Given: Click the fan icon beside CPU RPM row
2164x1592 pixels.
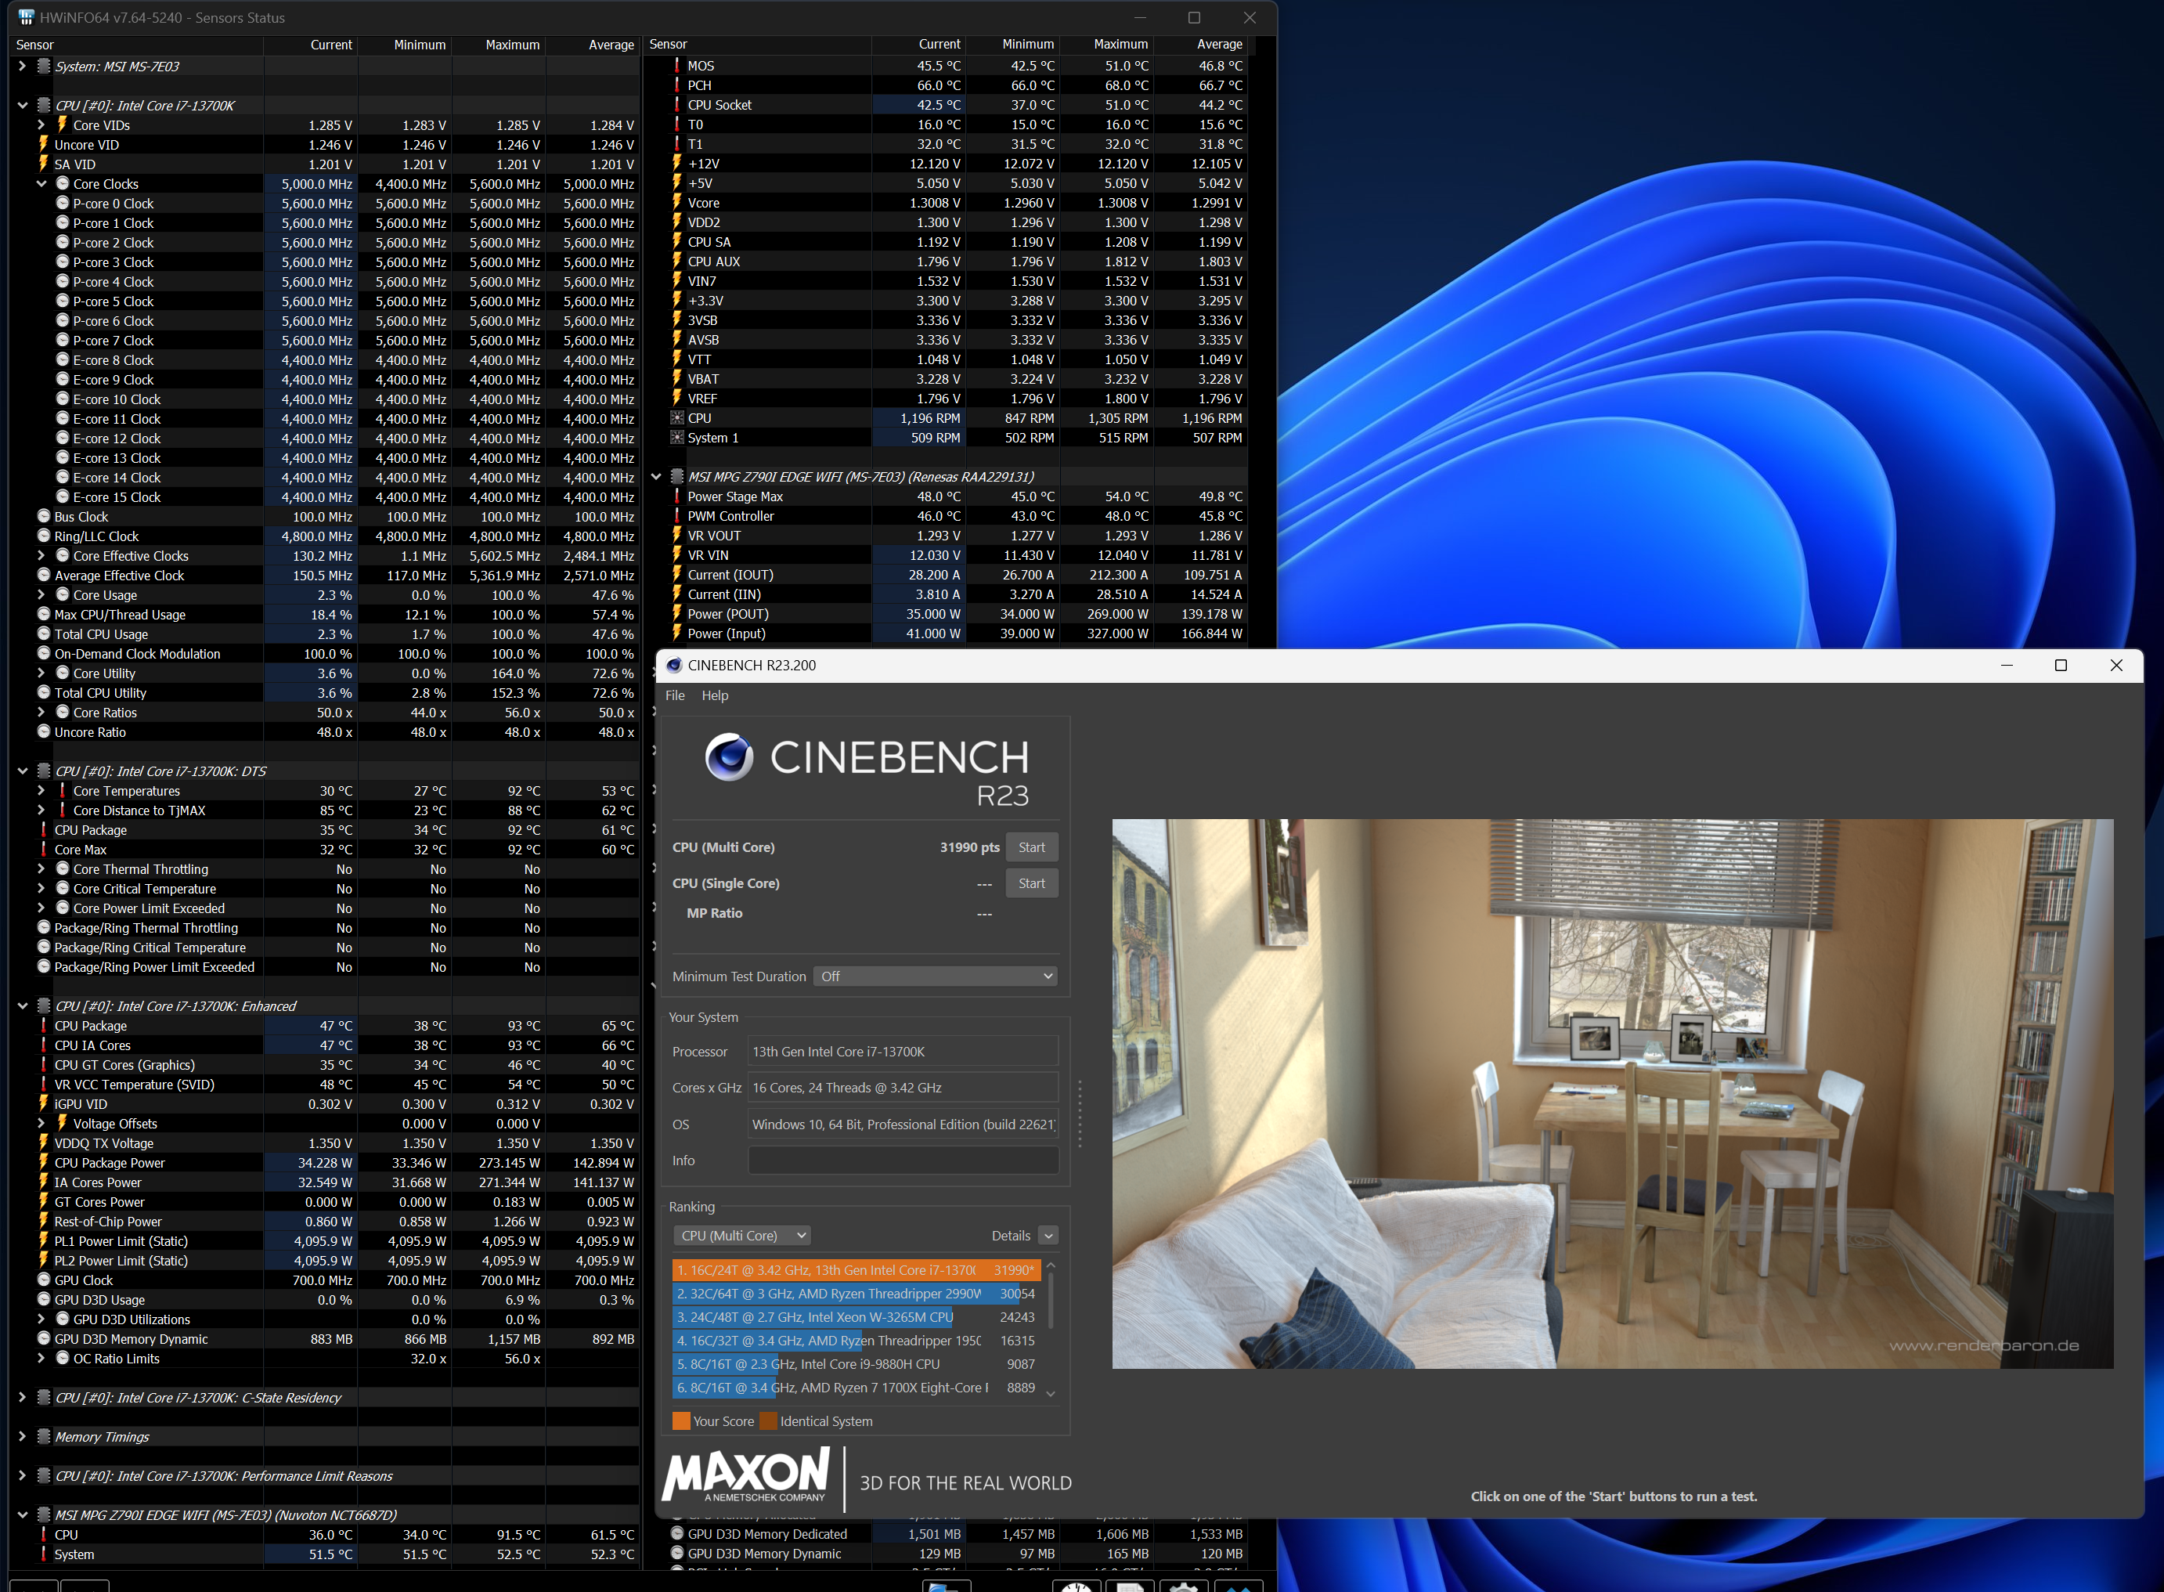Looking at the screenshot, I should pyautogui.click(x=677, y=418).
